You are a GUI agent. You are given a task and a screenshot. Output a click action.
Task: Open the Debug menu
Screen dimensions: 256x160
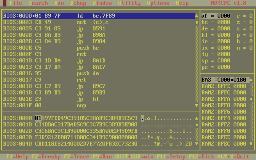[78, 3]
